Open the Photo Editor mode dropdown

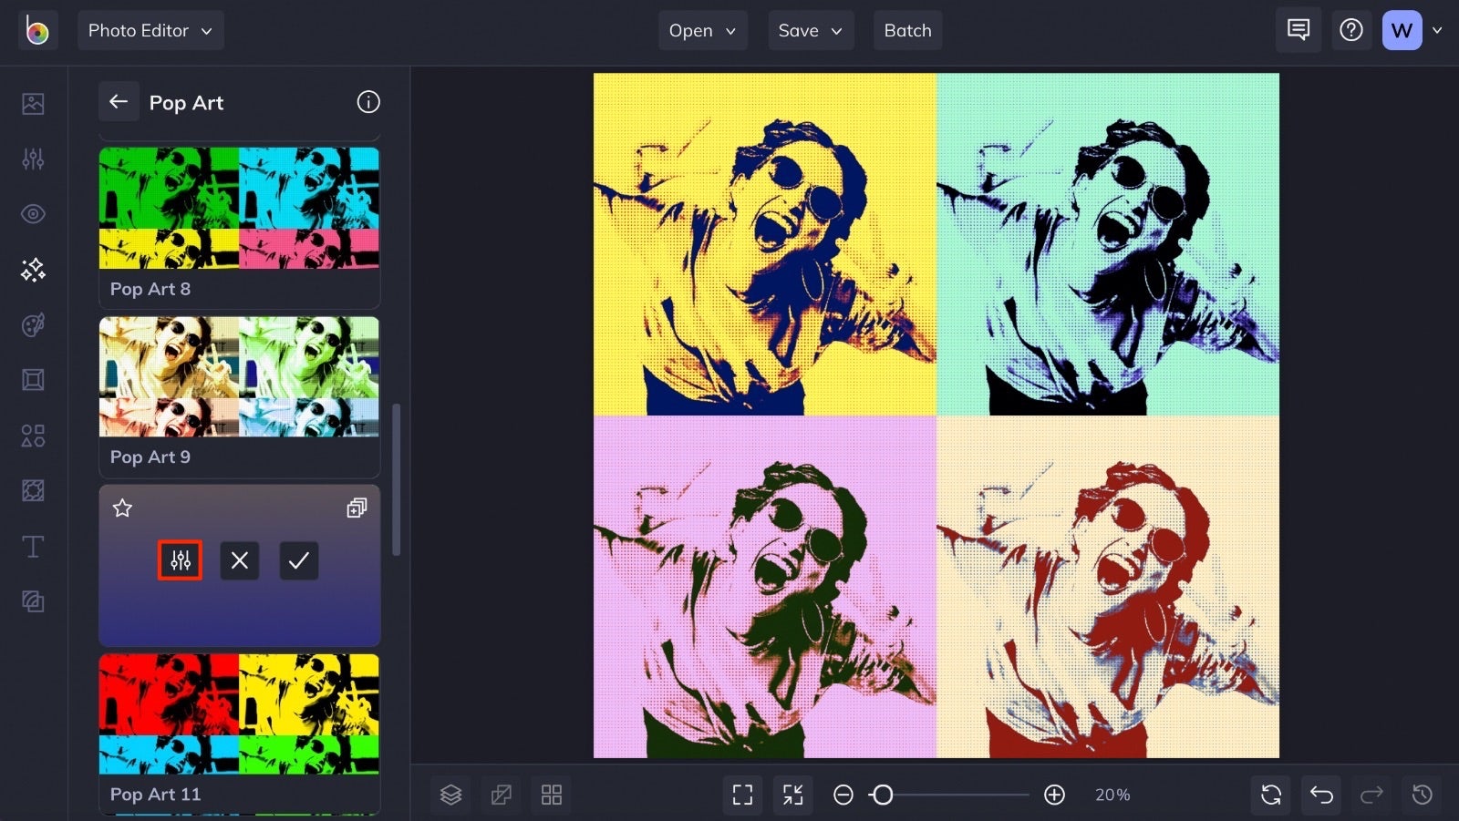(x=150, y=29)
